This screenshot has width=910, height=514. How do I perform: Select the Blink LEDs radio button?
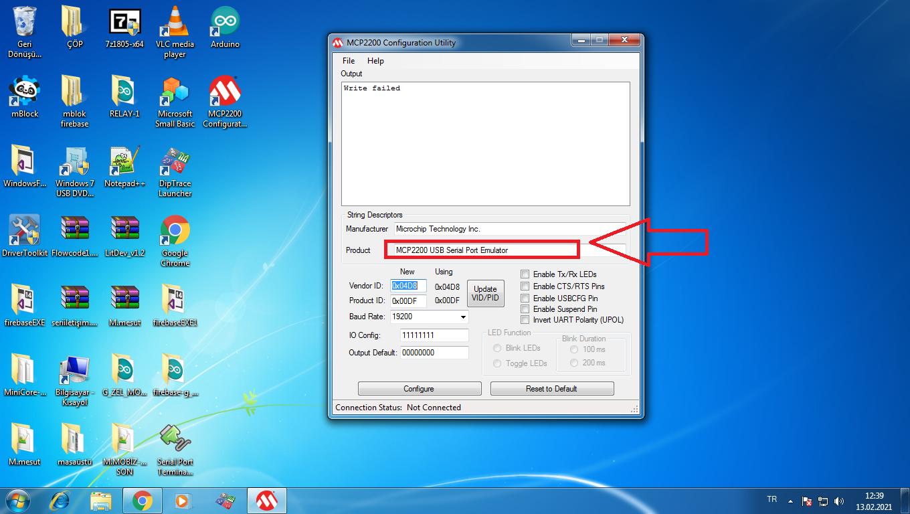[x=497, y=348]
